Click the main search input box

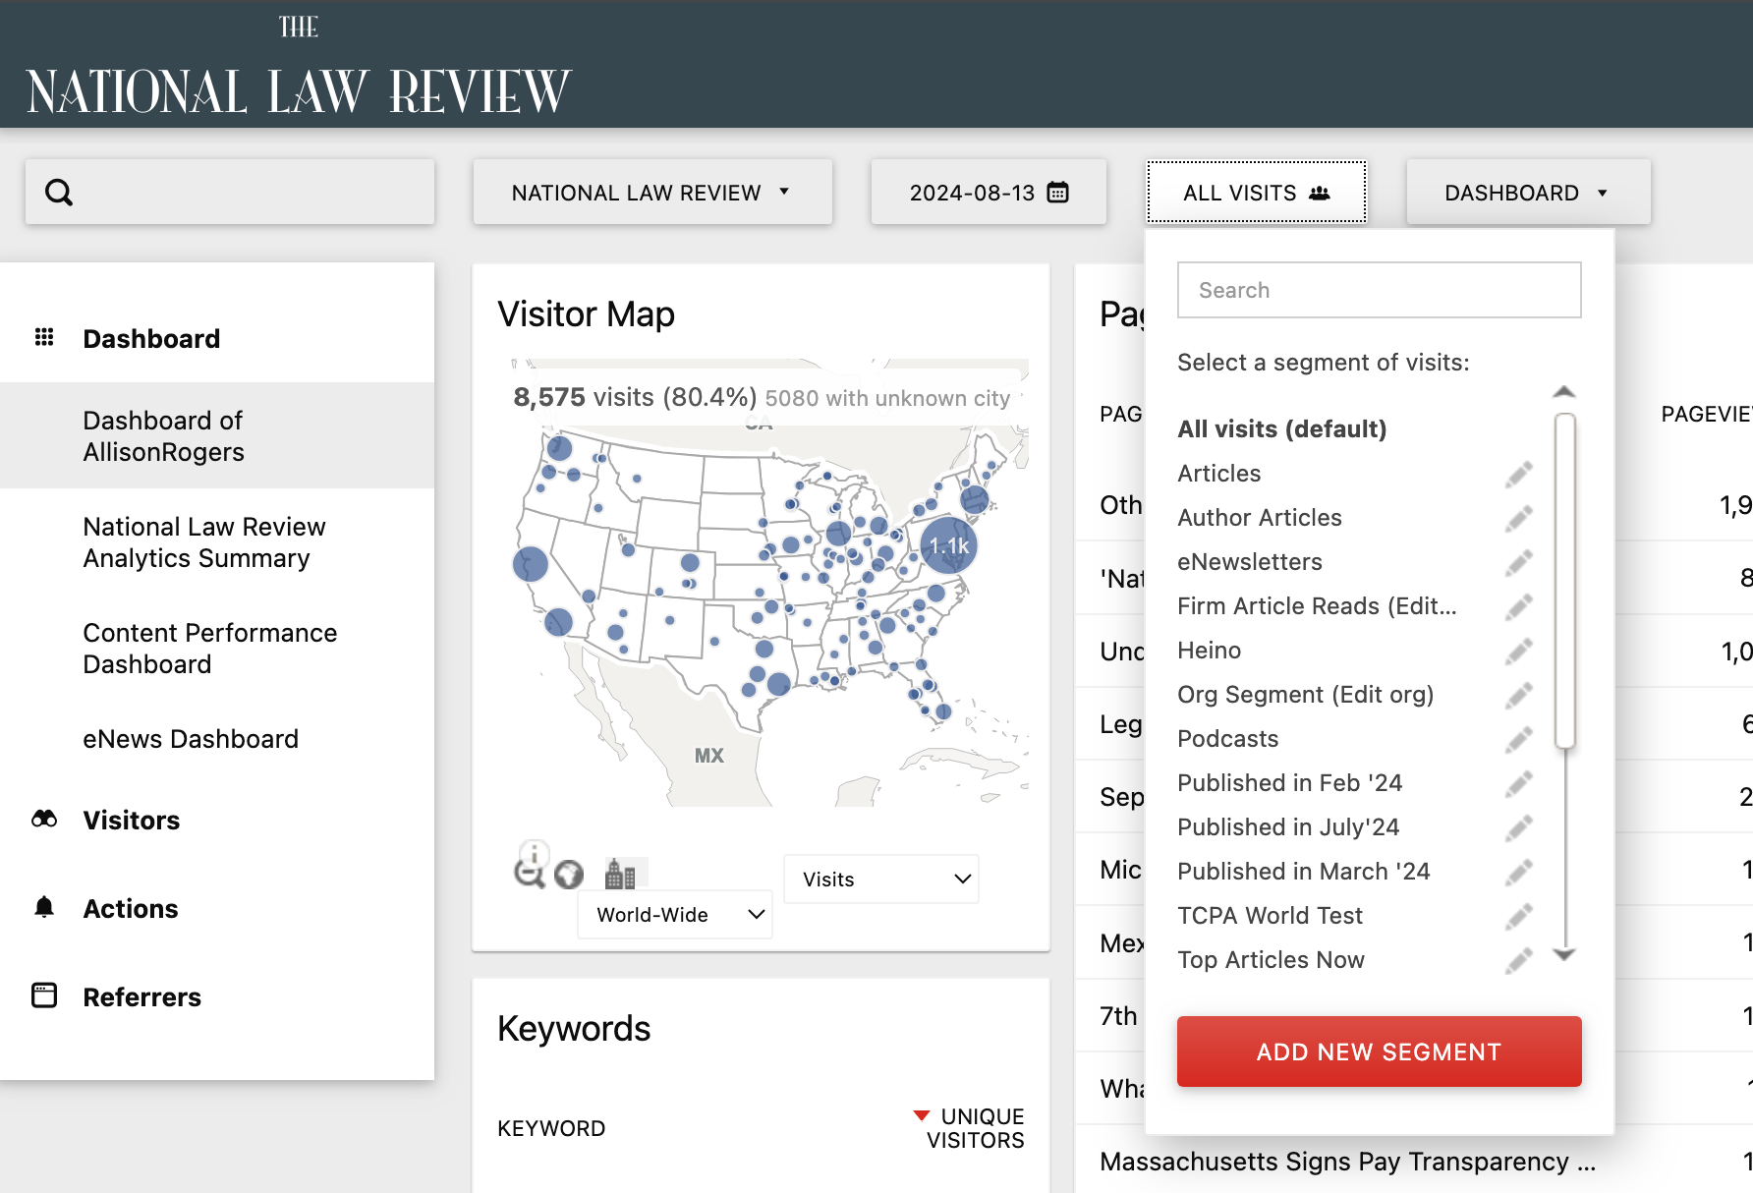click(x=230, y=193)
